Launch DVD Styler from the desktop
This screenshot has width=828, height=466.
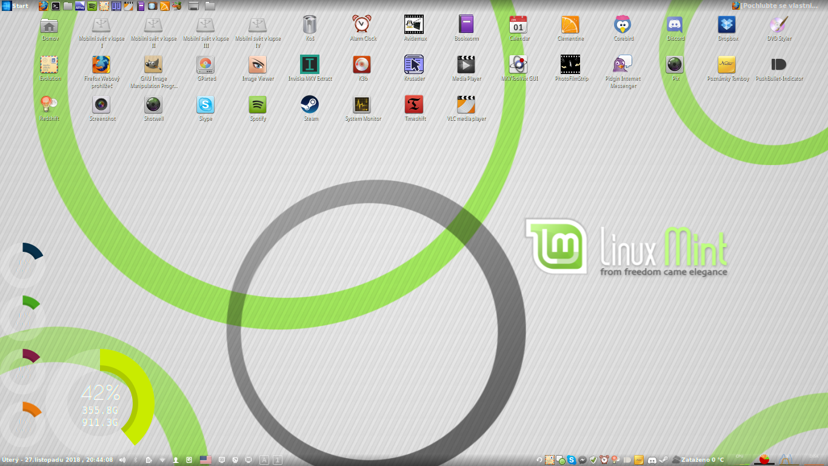[x=779, y=29]
